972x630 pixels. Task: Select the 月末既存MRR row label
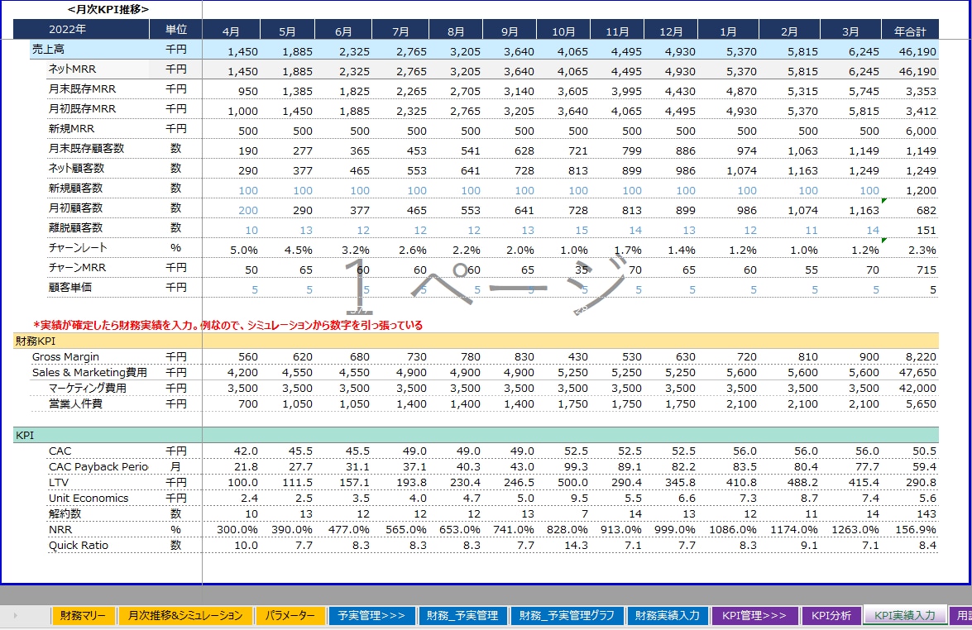82,88
